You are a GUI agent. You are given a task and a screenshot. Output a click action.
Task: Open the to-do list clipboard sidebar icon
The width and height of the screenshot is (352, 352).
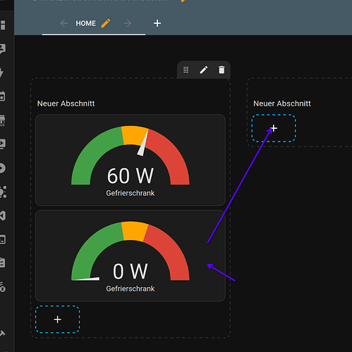point(2,263)
